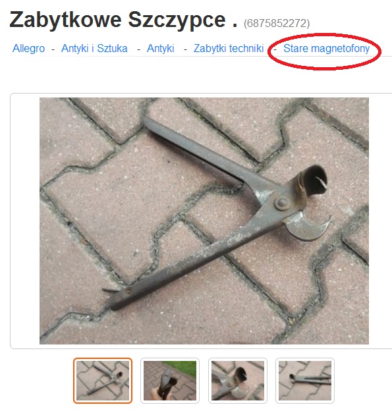
Task: Click the word Szczypce in the title
Action: click(177, 20)
